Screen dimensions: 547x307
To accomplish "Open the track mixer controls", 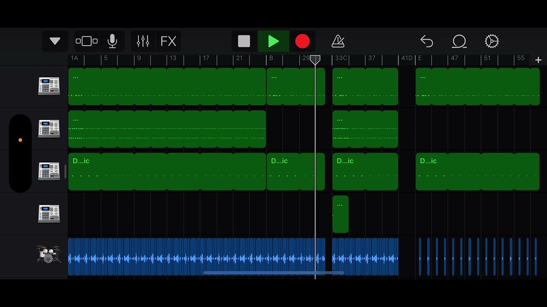I will 143,41.
